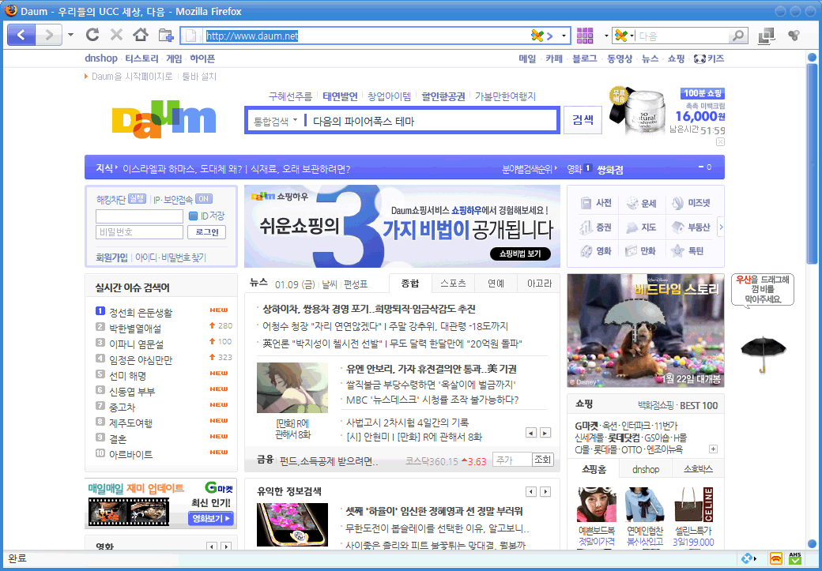Open the 메일 link in top navigation
This screenshot has width=822, height=571.
(527, 58)
